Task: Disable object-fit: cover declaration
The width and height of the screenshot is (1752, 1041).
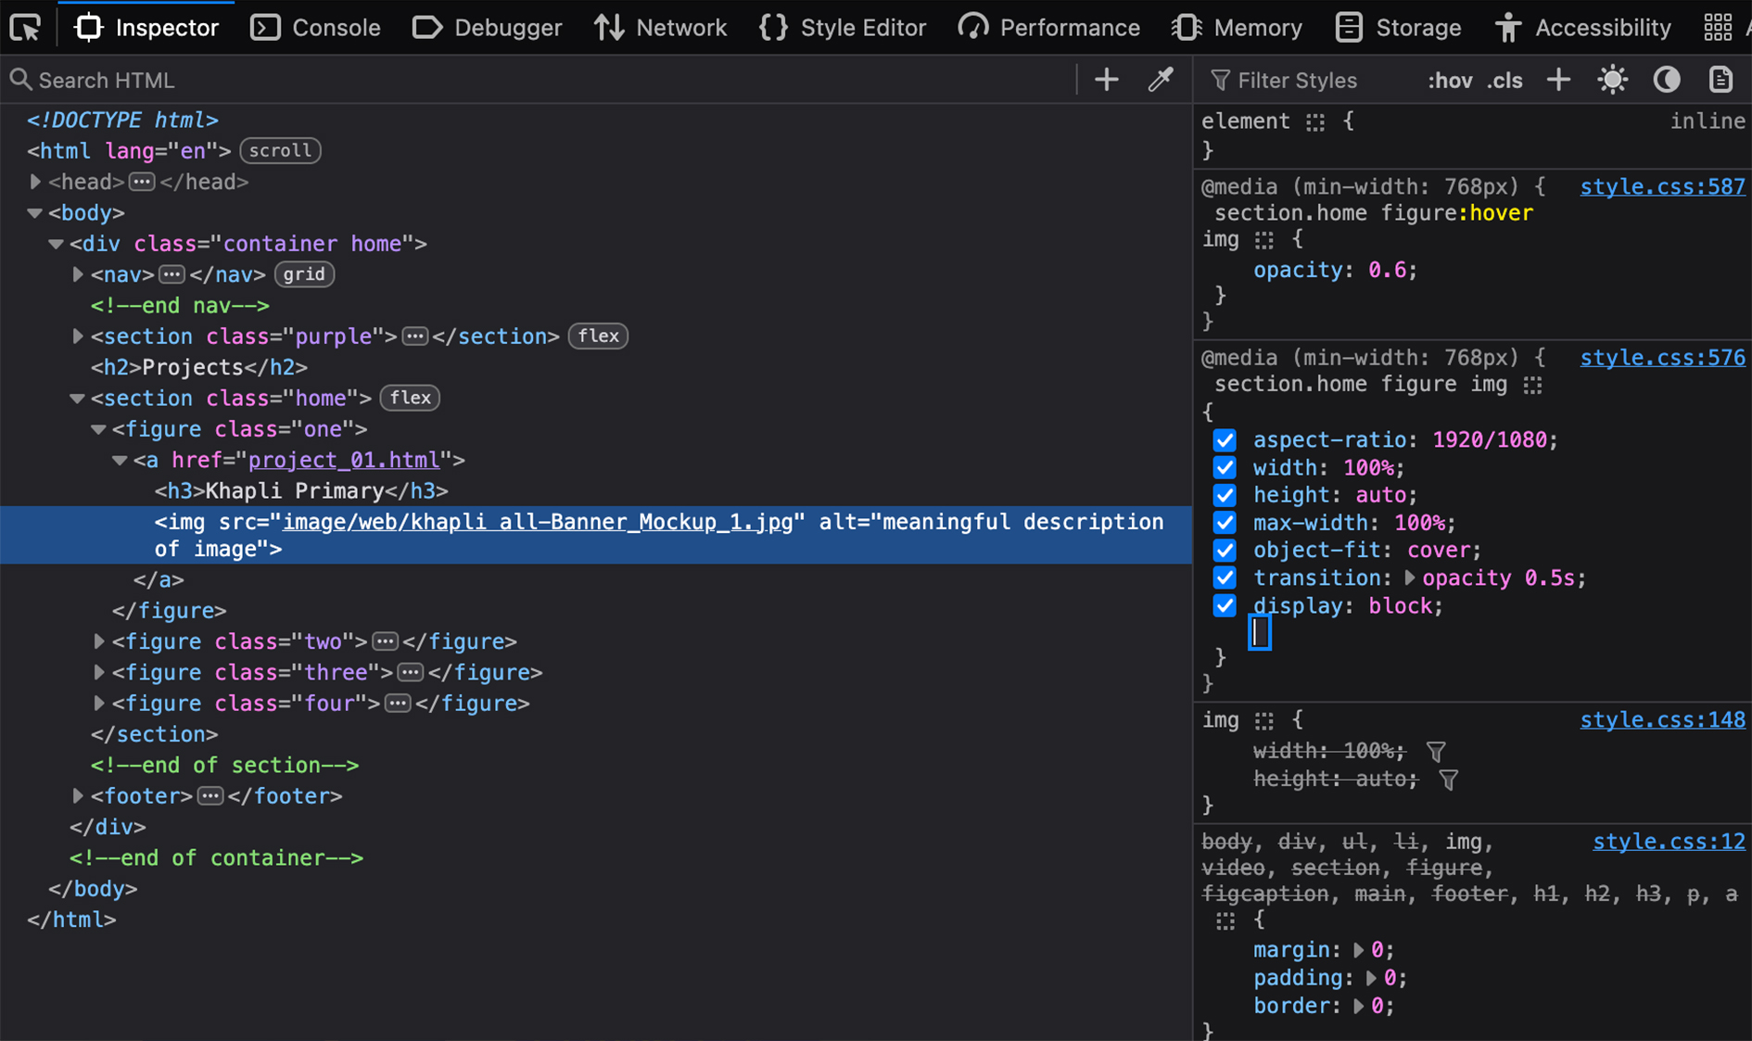Action: coord(1225,551)
